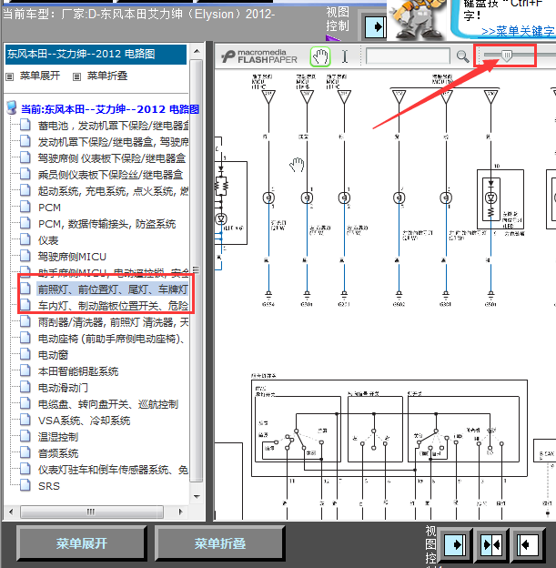This screenshot has height=568, width=556.
Task: Click the 菜单展开 large bottom button
Action: pyautogui.click(x=82, y=543)
